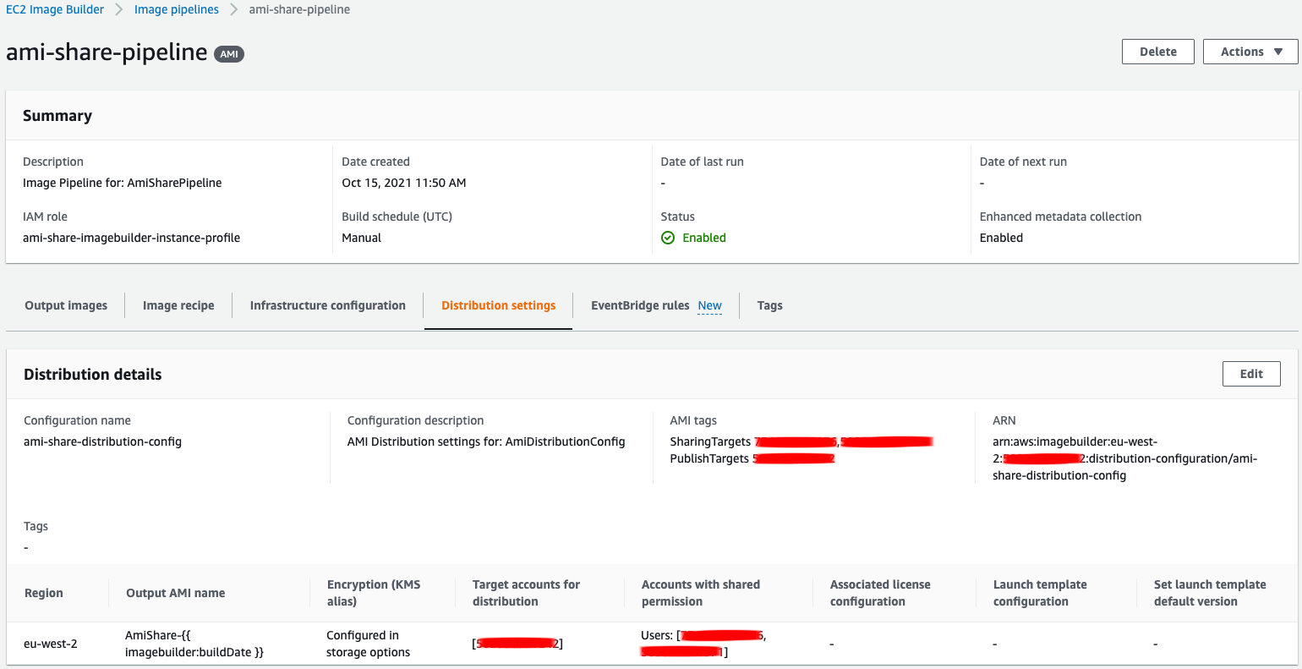Click 'Users:' shared permission cell
This screenshot has height=669, width=1302.
click(x=704, y=644)
